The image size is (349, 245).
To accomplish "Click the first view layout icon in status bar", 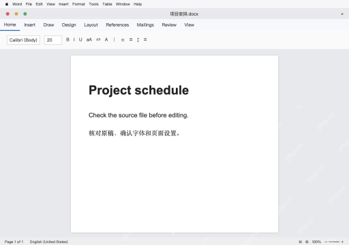I will (301, 242).
